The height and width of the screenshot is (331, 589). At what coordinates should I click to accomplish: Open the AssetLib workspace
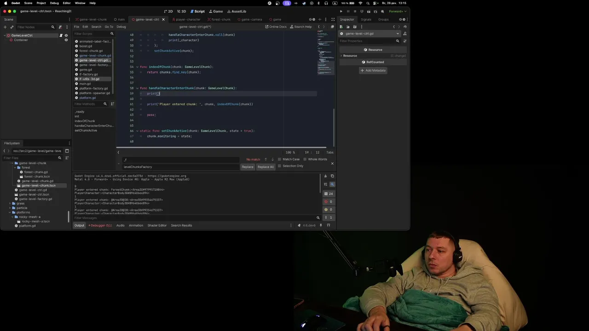[237, 11]
